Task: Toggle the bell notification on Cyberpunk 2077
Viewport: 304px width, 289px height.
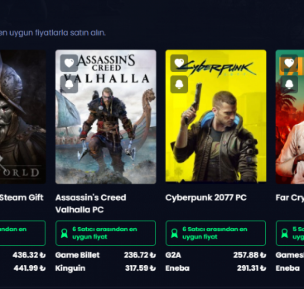Action: pos(179,84)
